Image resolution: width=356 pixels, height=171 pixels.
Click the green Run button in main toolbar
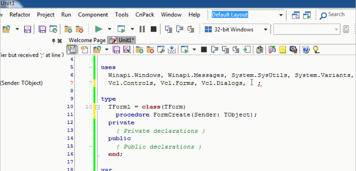(x=98, y=29)
